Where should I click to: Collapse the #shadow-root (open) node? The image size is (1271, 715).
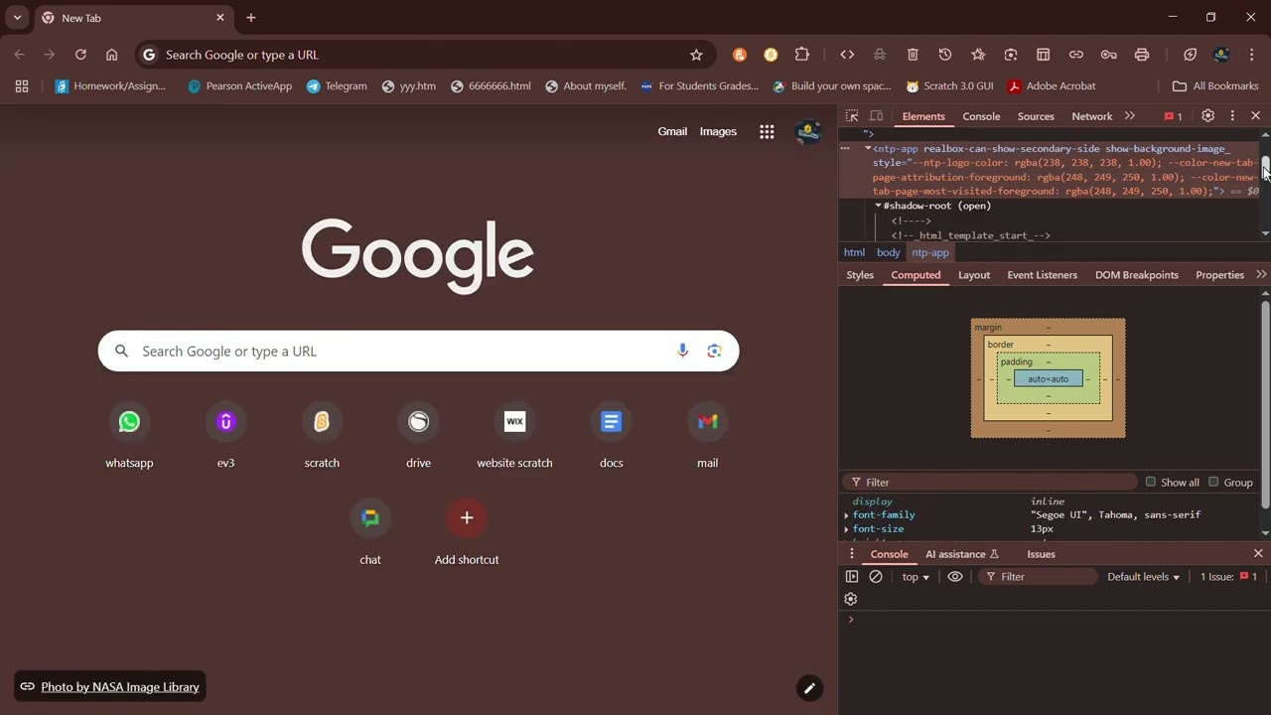click(878, 206)
